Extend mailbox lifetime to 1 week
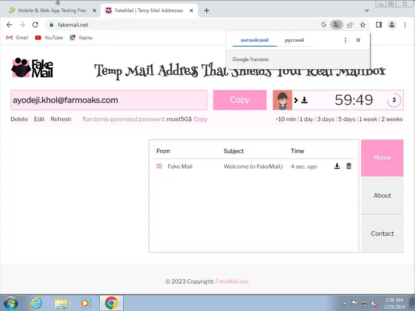 [x=368, y=119]
